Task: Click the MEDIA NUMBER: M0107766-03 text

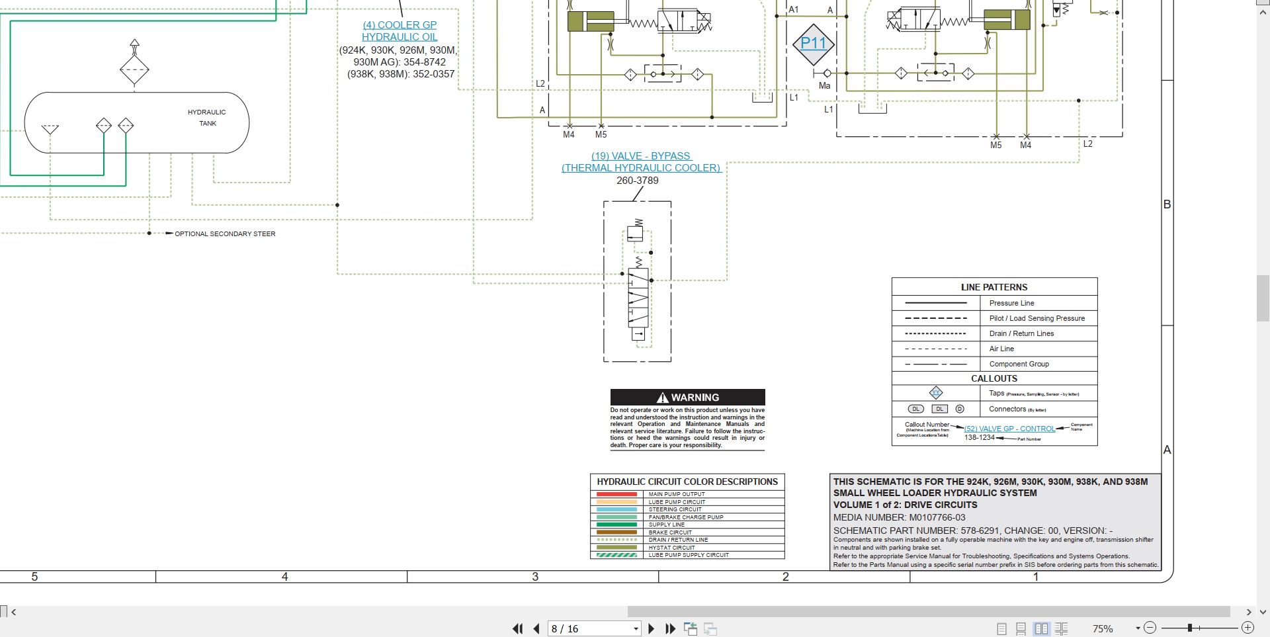Action: [899, 517]
